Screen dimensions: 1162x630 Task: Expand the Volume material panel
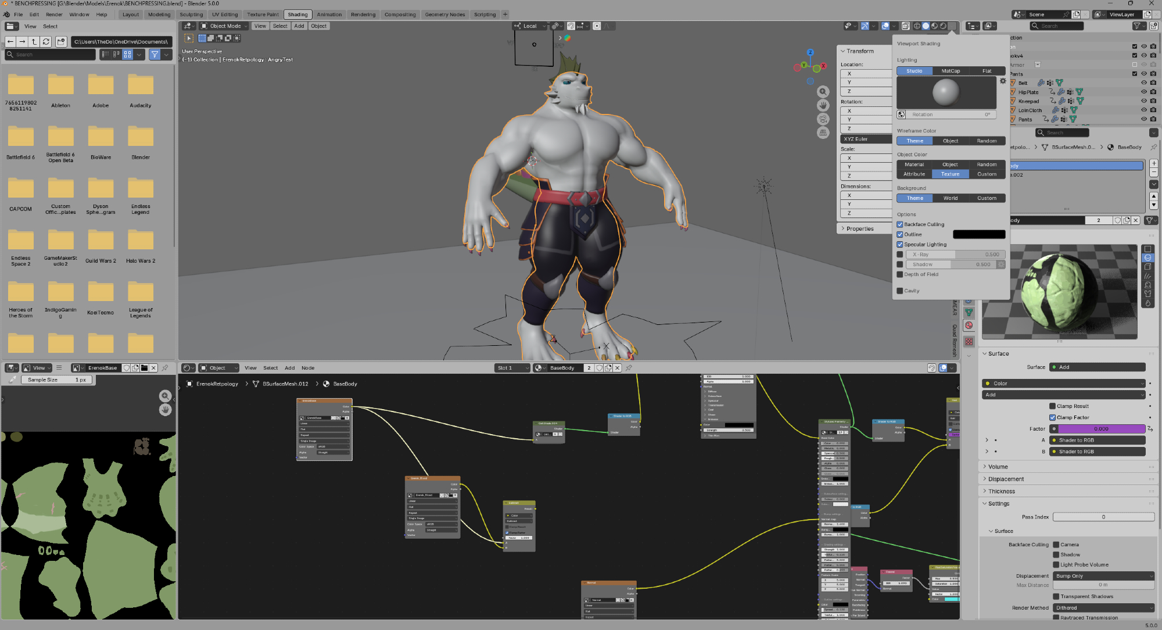pos(998,467)
